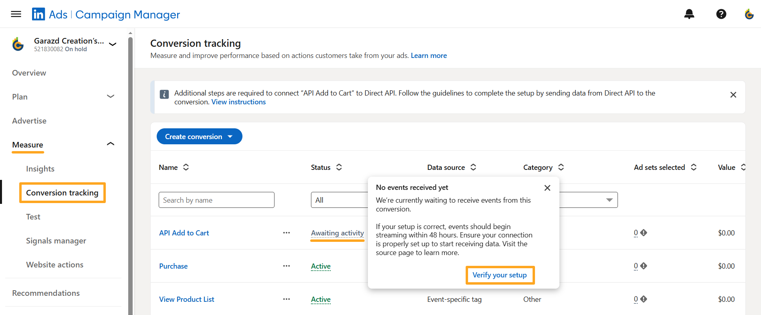The width and height of the screenshot is (761, 315).
Task: Click the Garazd Creation's account logo
Action: pos(18,44)
